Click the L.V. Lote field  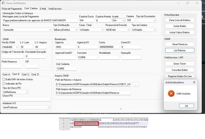pos(27,47)
